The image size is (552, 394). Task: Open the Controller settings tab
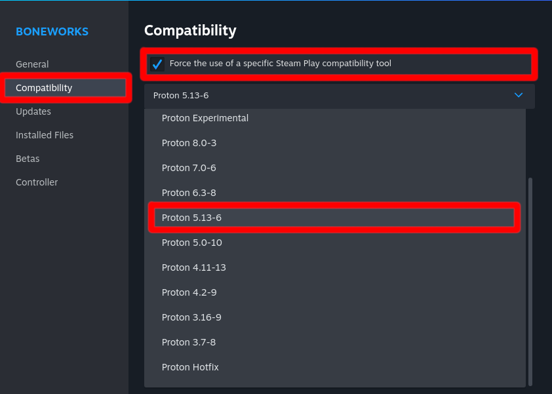point(37,182)
